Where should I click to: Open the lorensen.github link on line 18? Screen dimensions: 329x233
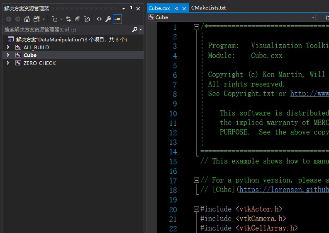tap(284, 190)
